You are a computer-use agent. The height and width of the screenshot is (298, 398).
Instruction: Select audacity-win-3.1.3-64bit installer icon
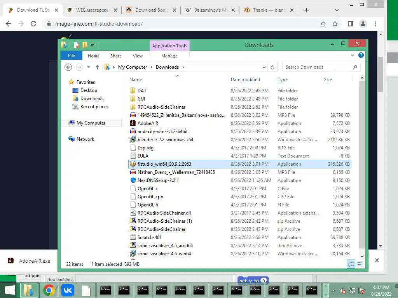tap(133, 131)
